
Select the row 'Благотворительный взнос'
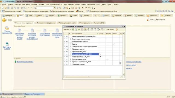click(x=93, y=39)
